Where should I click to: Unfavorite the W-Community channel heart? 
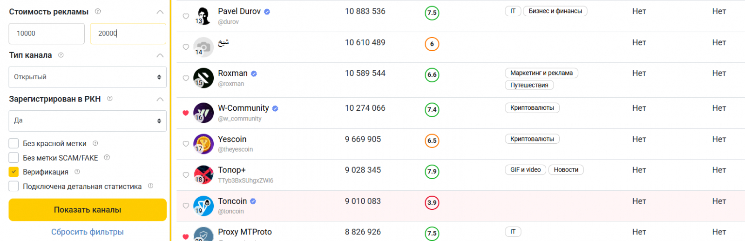coord(186,113)
